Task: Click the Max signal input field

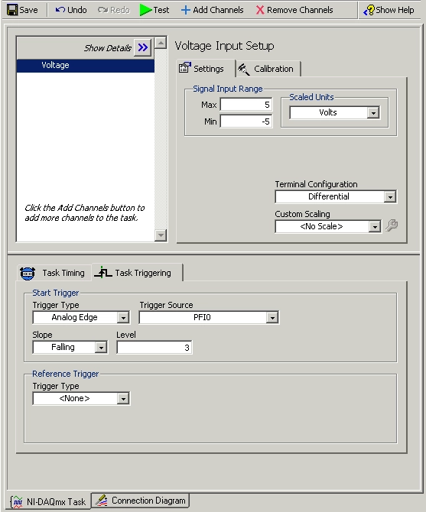Action: (x=246, y=105)
